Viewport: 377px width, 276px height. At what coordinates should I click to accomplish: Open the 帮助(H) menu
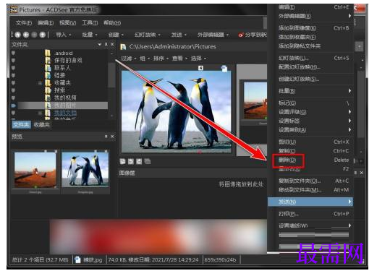click(112, 23)
